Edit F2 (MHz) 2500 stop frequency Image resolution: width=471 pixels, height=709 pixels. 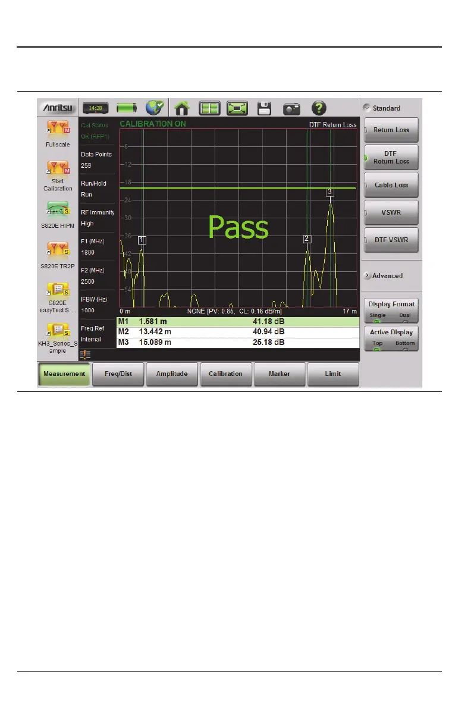click(x=97, y=276)
